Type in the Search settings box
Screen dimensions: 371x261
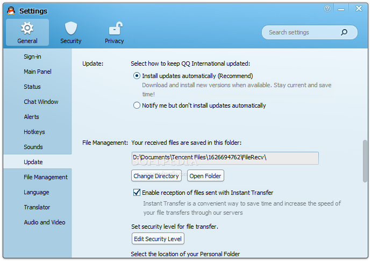[301, 32]
